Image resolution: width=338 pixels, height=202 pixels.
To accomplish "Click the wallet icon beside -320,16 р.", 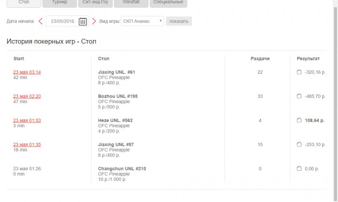I will tap(299, 72).
